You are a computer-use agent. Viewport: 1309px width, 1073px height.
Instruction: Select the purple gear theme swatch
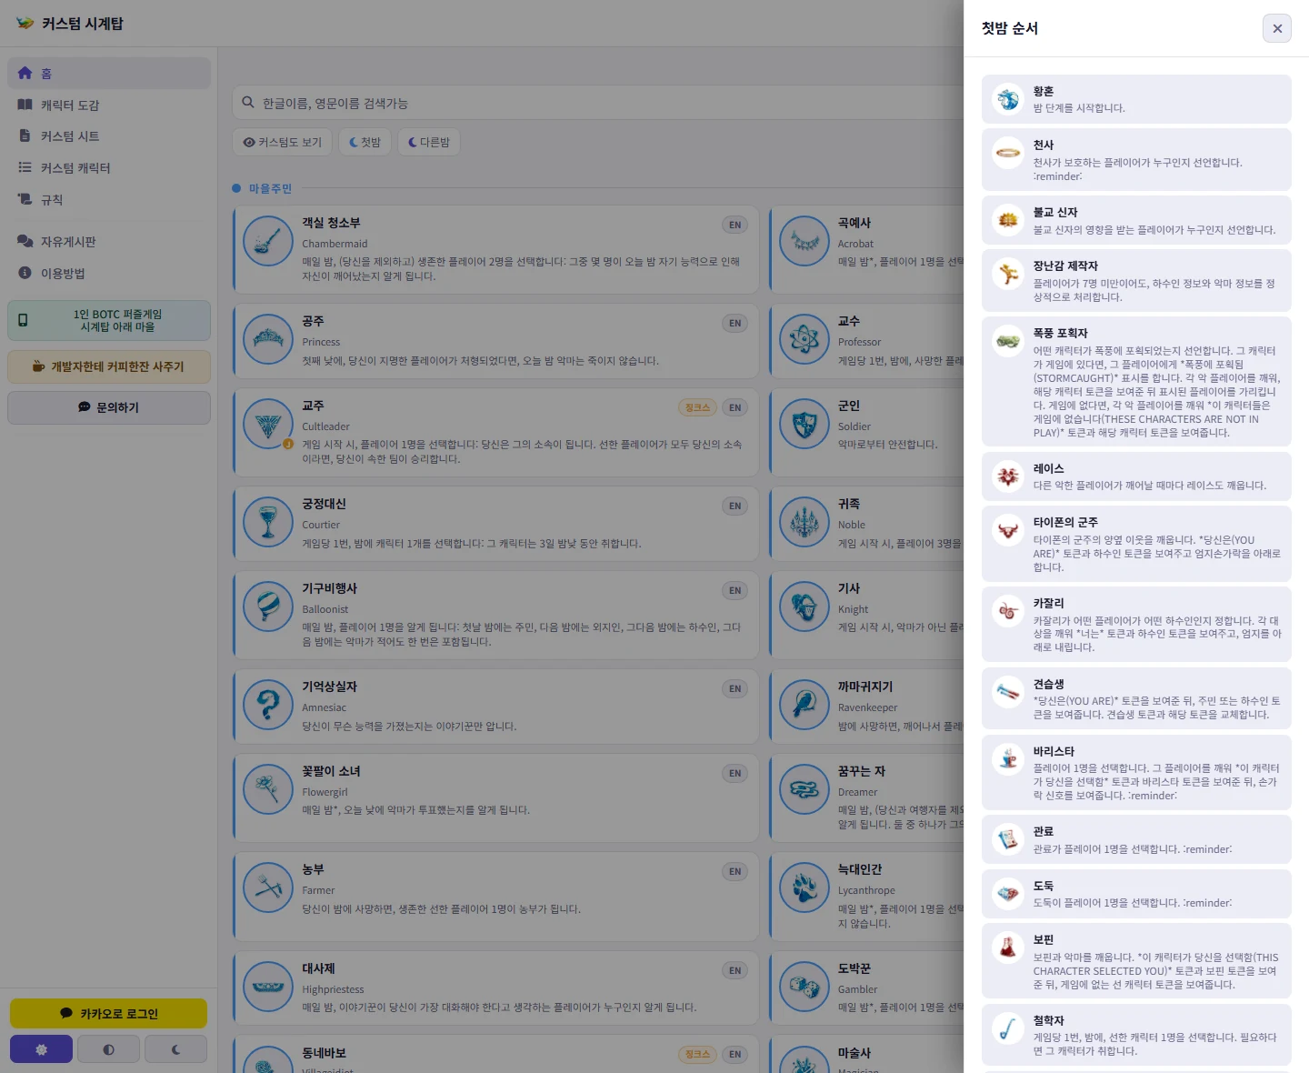click(x=41, y=1049)
